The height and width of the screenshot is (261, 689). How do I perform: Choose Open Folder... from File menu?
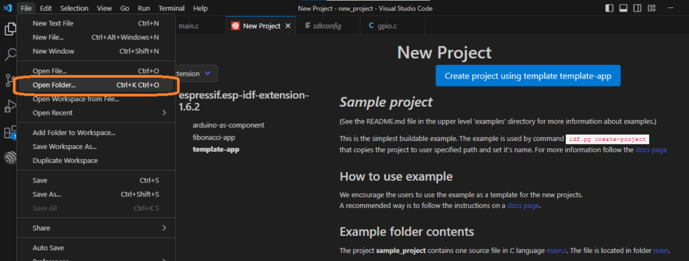tap(96, 85)
